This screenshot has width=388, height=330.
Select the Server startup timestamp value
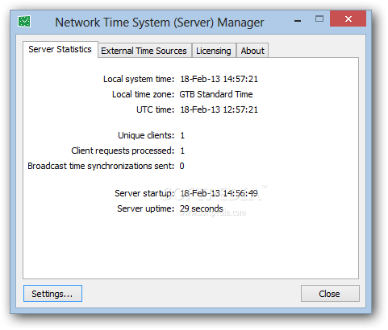[219, 193]
